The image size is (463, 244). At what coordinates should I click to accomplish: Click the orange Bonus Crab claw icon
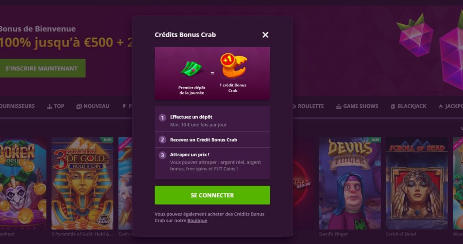click(x=233, y=66)
